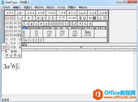
Task: Open the labeled arrow templates palette
Action: coord(72,18)
